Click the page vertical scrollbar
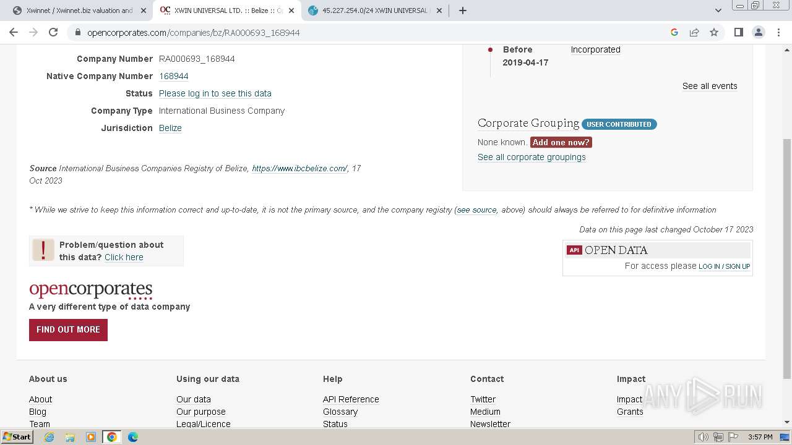792x445 pixels. pyautogui.click(x=787, y=258)
